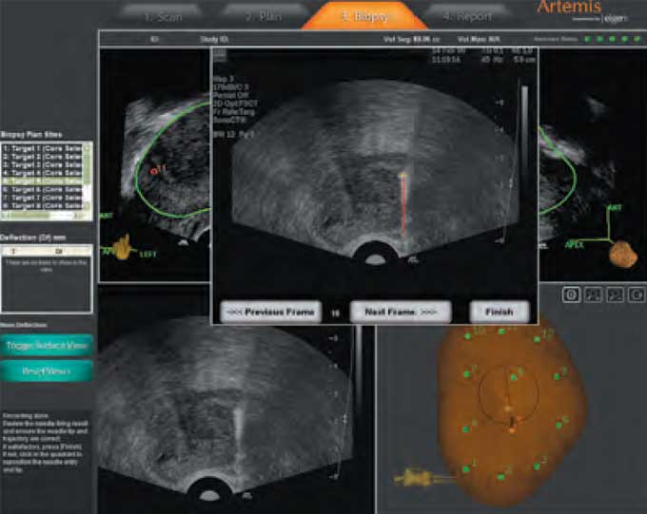Click the first 3D view toolbar icon
This screenshot has height=514, width=647.
571,295
